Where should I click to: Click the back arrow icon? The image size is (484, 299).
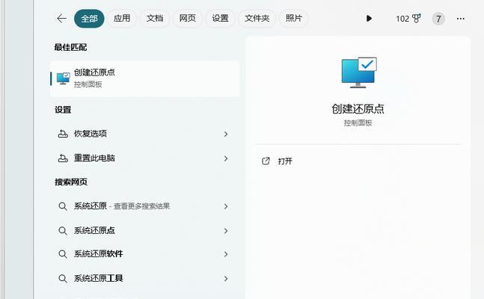pos(62,18)
